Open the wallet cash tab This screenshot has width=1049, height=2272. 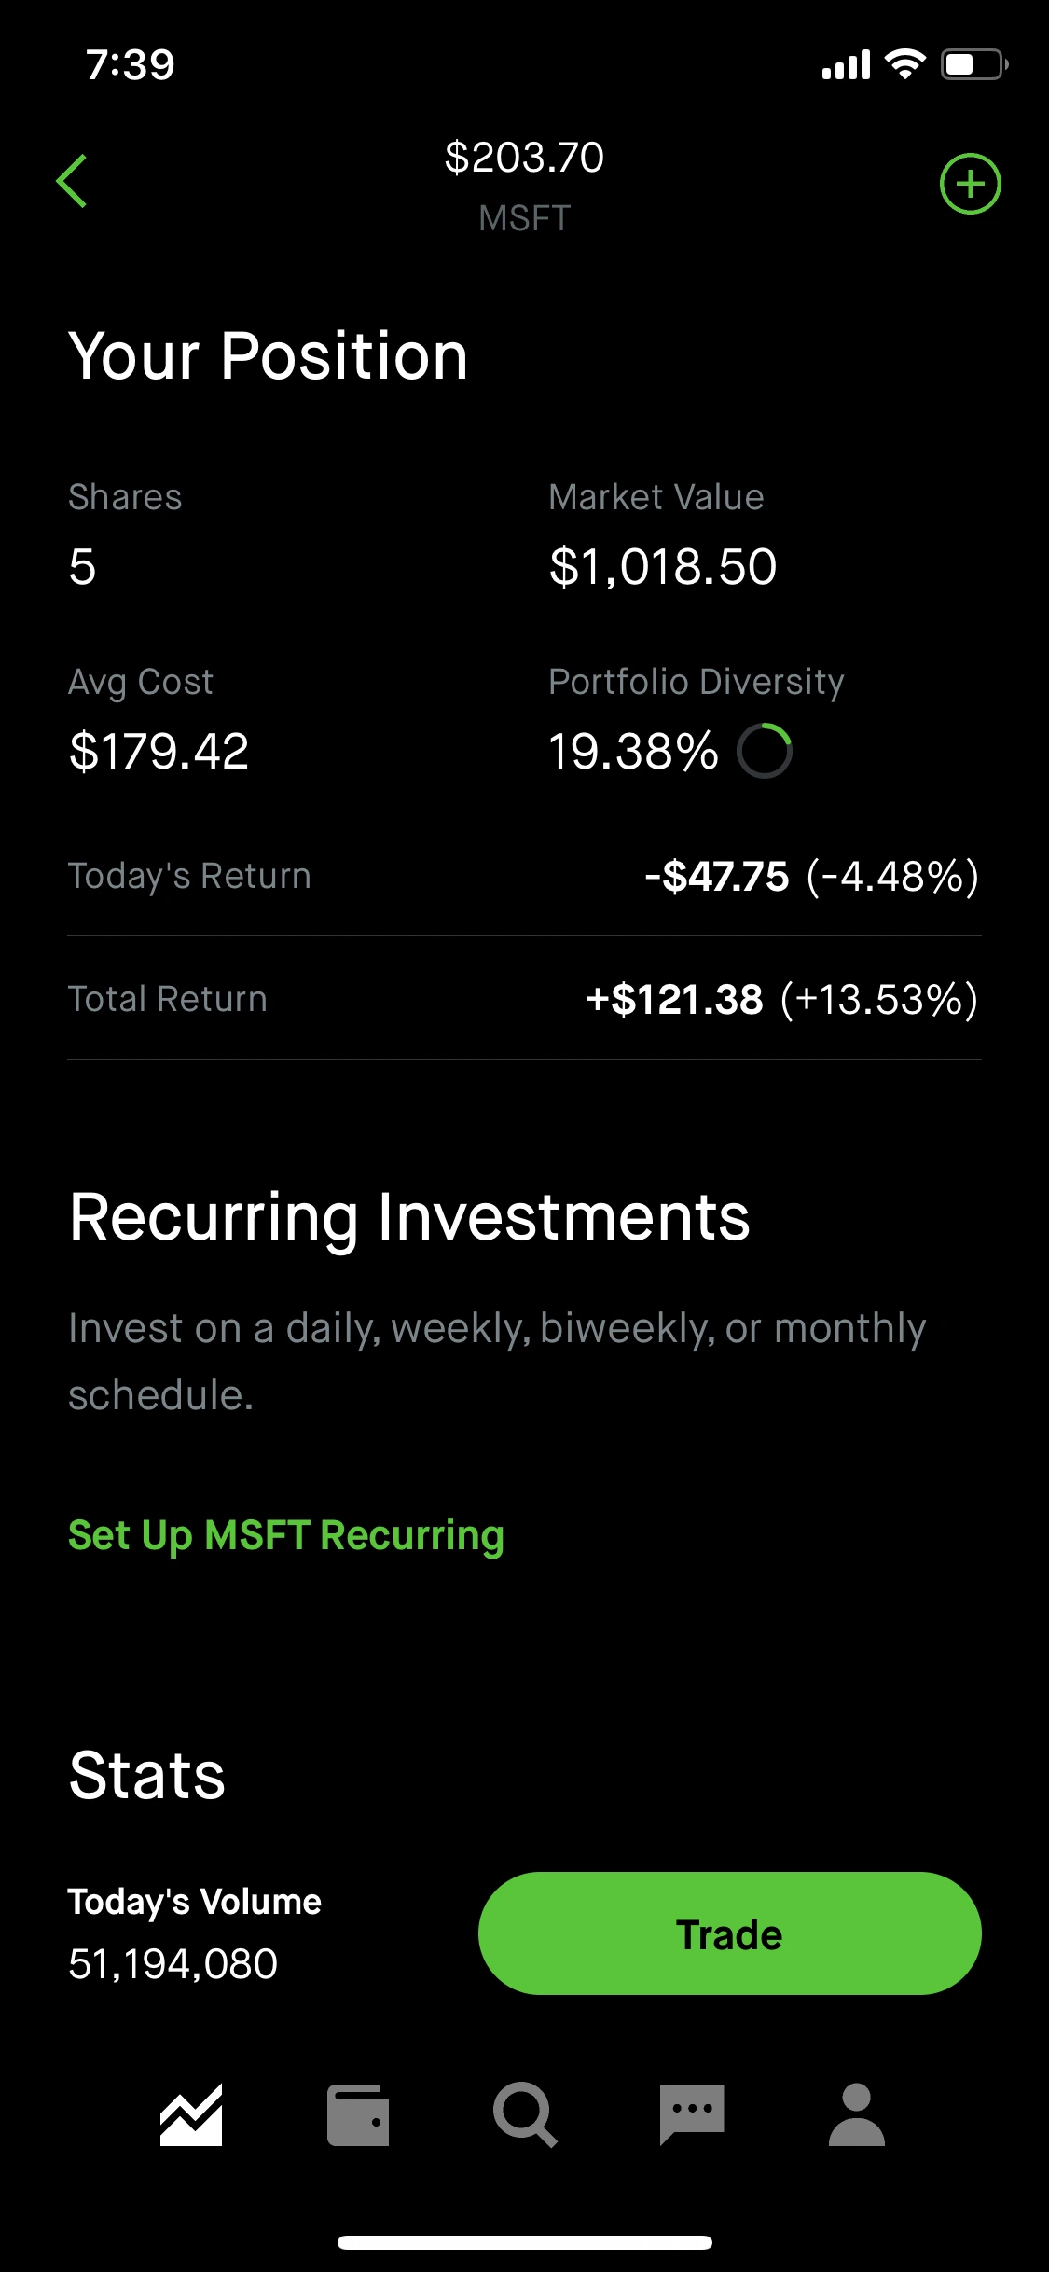tap(358, 2114)
